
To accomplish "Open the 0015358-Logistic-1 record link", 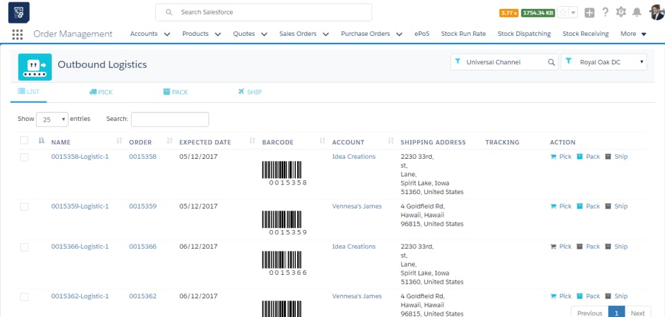I will point(80,157).
